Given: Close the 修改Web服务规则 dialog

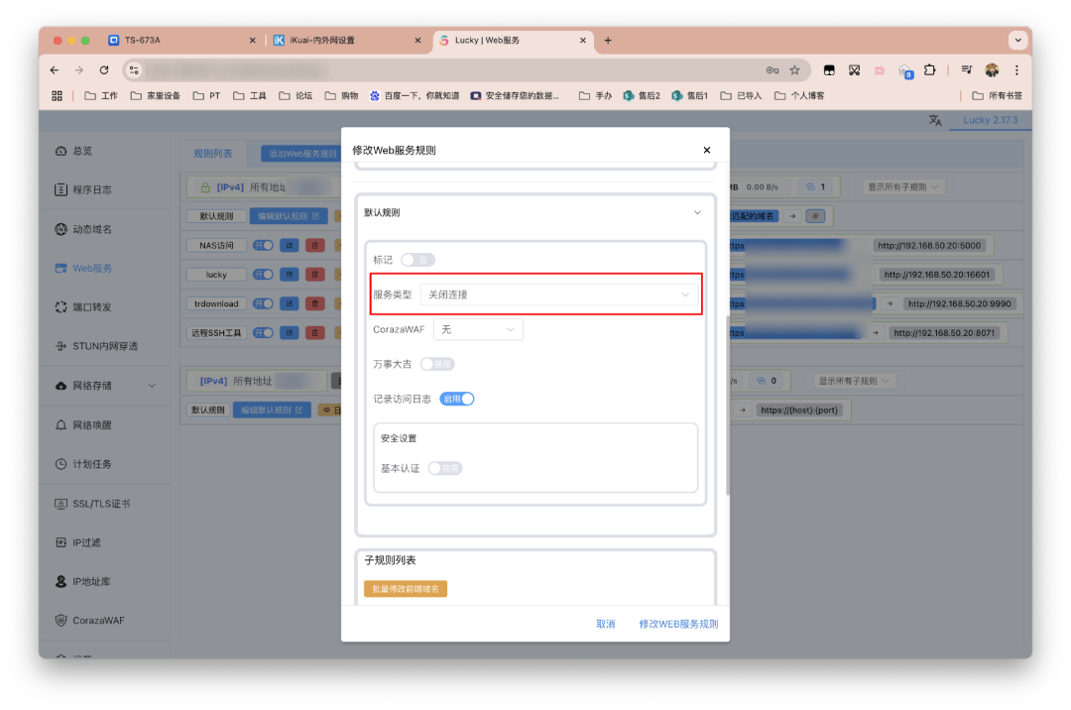Looking at the screenshot, I should pos(706,151).
